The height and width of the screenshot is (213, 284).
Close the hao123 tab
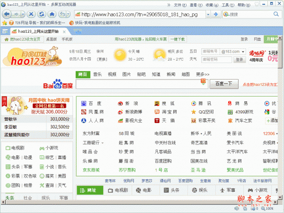tap(64, 32)
